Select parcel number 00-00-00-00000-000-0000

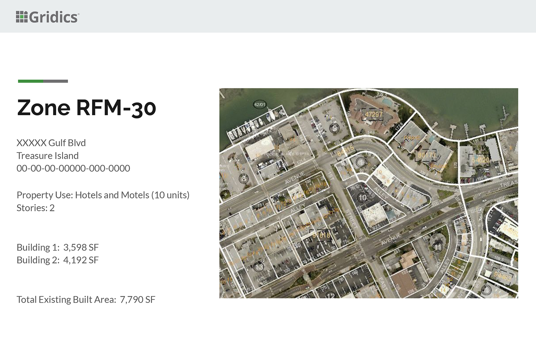pos(73,168)
